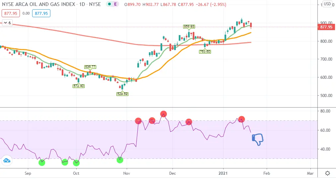Click the January red overbought RSI marker
The height and width of the screenshot is (179, 336).
[241, 119]
